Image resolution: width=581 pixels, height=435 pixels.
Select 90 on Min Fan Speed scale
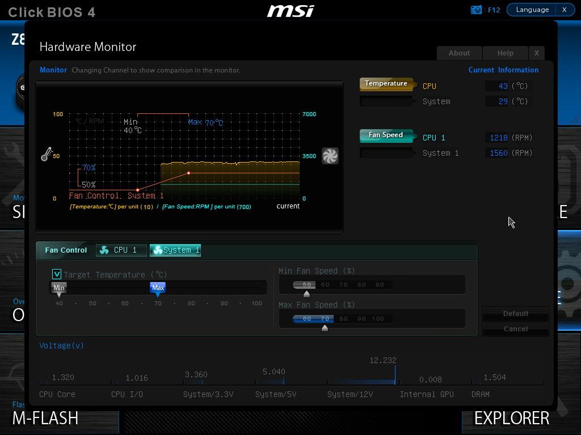[x=380, y=284]
